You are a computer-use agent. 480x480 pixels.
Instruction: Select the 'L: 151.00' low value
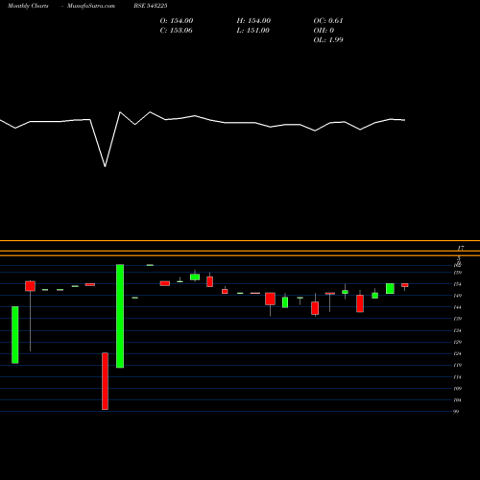click(253, 31)
